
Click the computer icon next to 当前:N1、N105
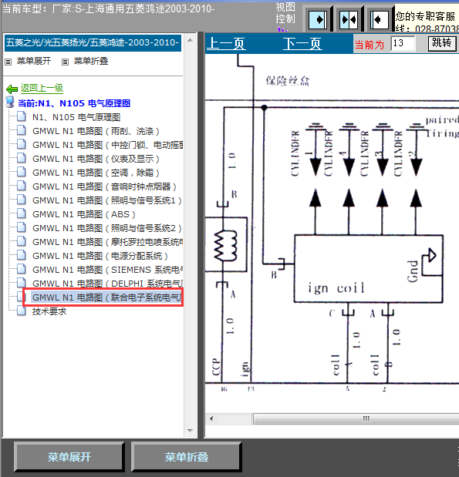click(10, 102)
